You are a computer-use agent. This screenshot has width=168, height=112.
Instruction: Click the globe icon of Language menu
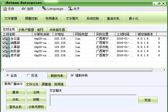tap(44, 8)
